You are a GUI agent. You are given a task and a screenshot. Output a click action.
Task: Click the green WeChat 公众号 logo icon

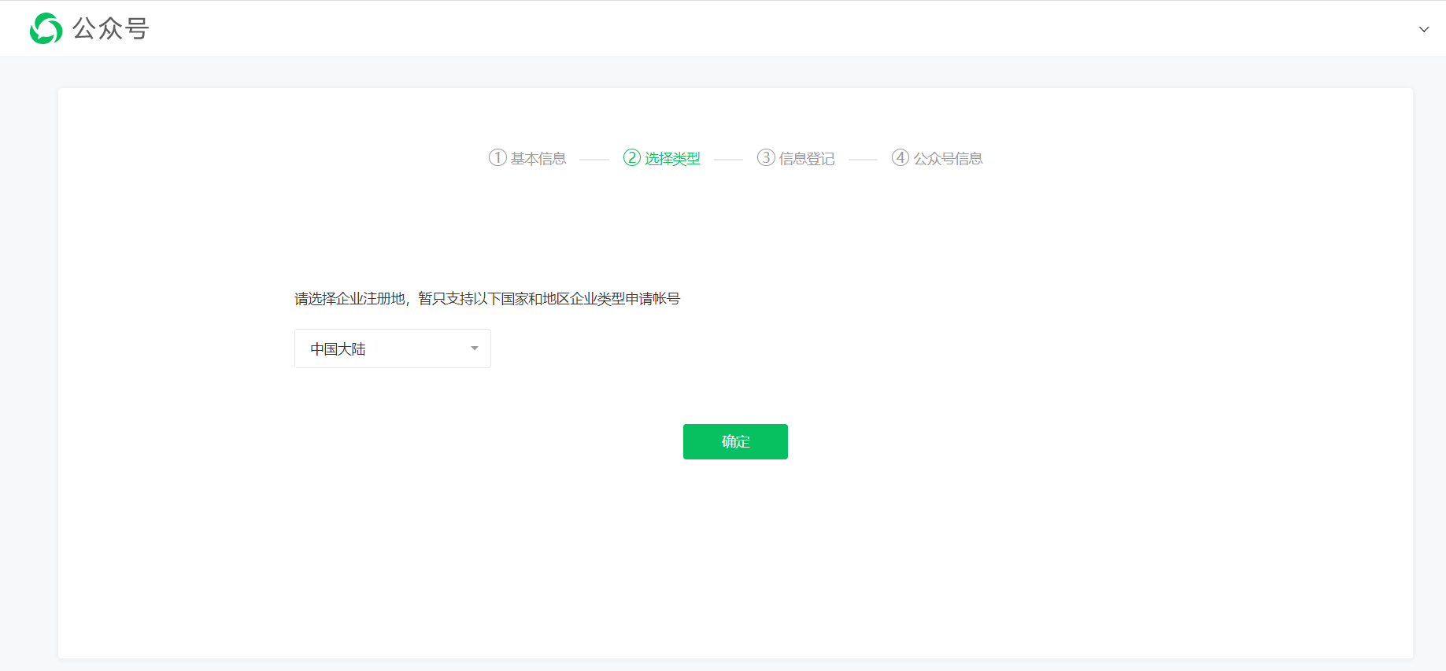[x=46, y=28]
